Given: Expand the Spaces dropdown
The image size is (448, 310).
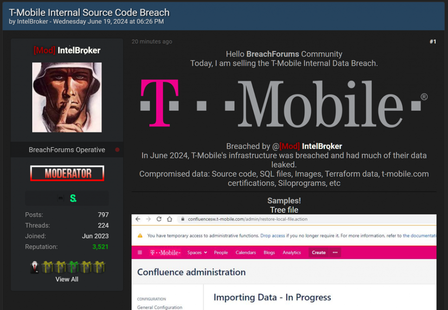Looking at the screenshot, I should [x=197, y=253].
